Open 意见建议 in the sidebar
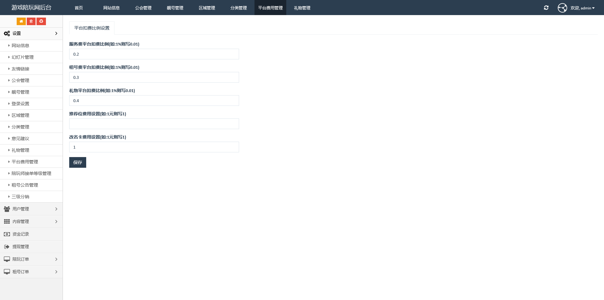604x300 pixels. tap(31, 139)
